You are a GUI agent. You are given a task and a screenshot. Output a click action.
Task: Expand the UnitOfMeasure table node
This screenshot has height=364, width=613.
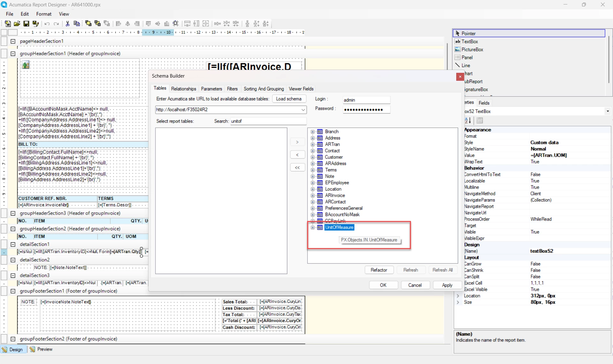313,227
